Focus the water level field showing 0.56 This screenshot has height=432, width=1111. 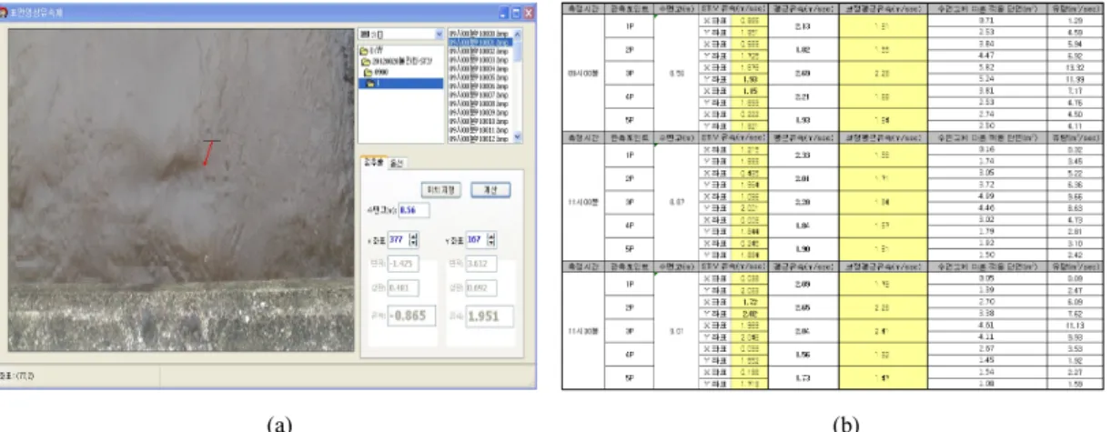pos(414,210)
